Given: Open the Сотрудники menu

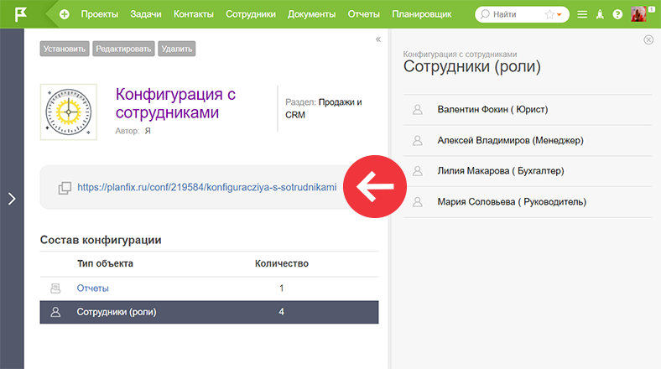Looking at the screenshot, I should (x=251, y=14).
